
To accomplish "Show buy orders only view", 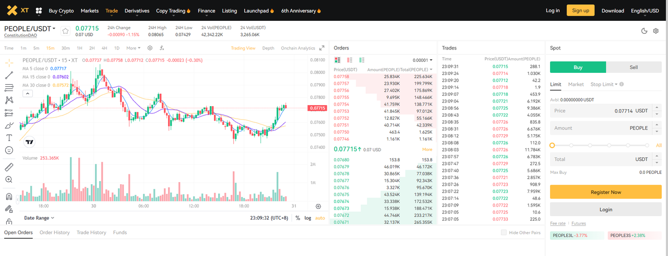I will pos(362,60).
